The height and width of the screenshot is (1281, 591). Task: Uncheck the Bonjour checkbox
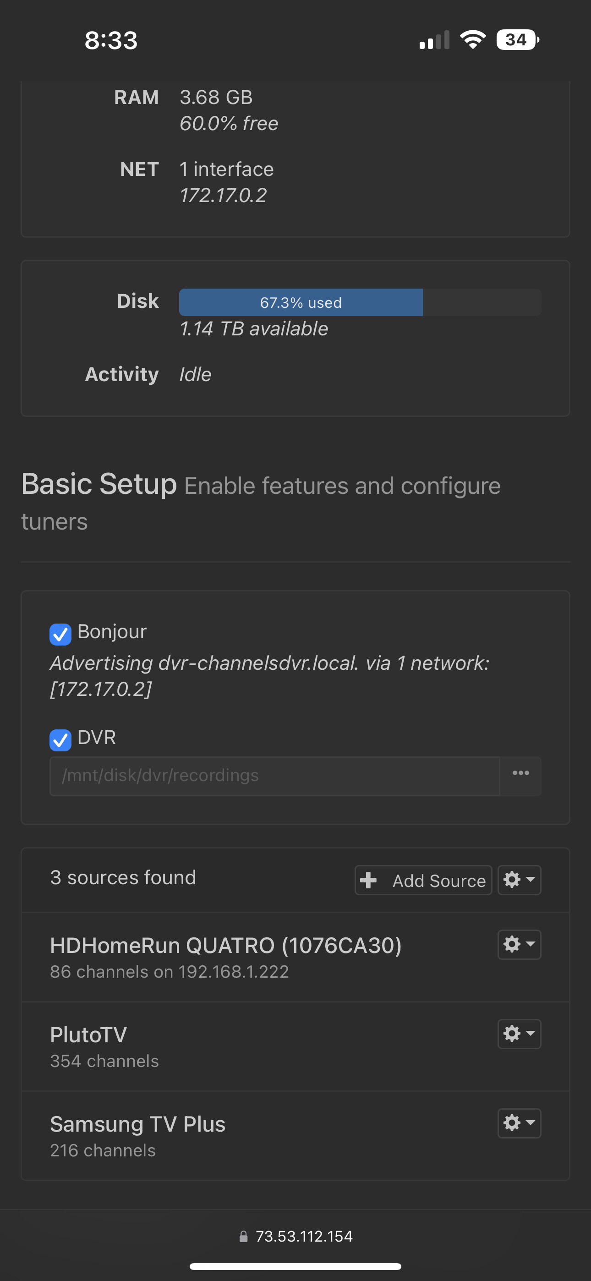tap(60, 634)
